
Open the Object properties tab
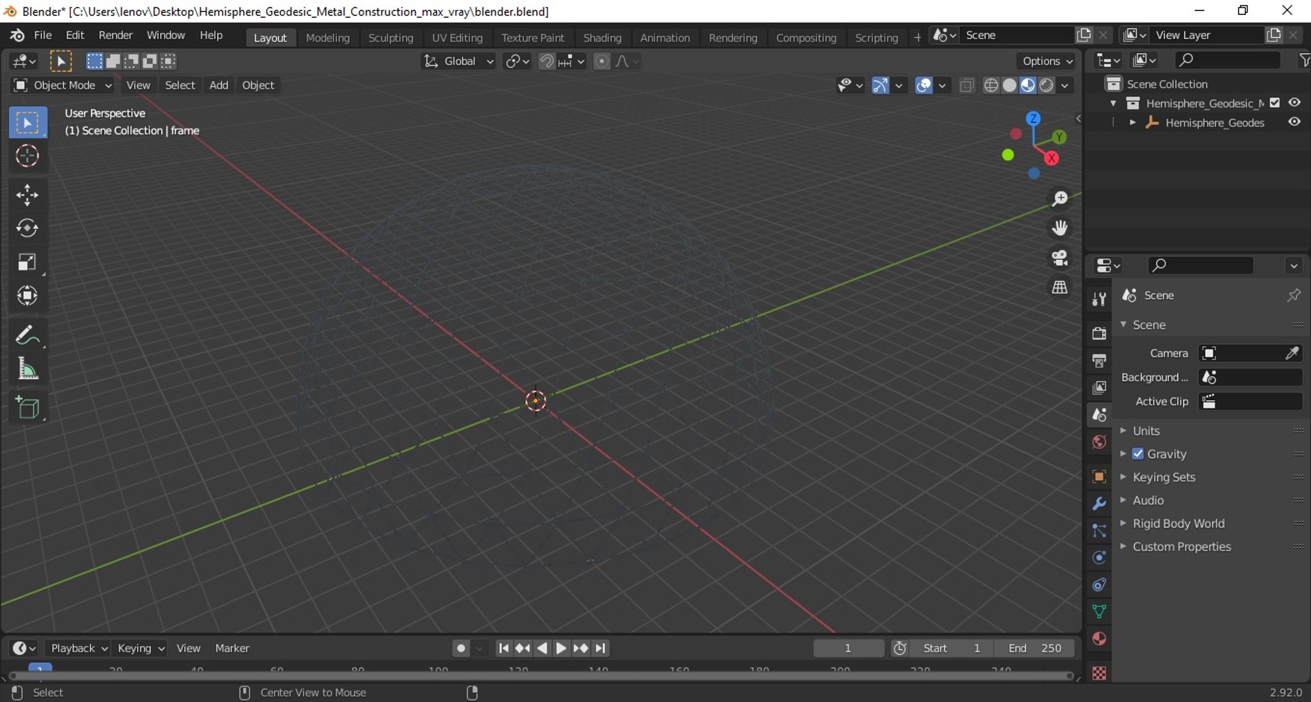click(1099, 477)
